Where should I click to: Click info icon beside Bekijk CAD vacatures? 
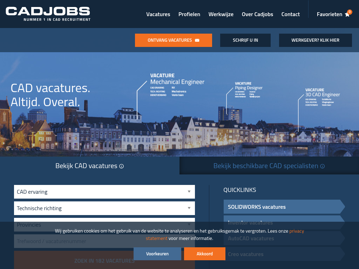[x=122, y=166]
